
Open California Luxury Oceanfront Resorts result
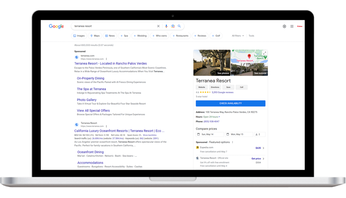click(119, 131)
